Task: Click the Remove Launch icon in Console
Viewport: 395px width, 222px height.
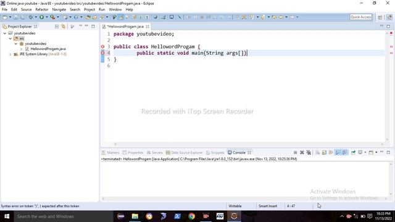Action: click(302, 152)
